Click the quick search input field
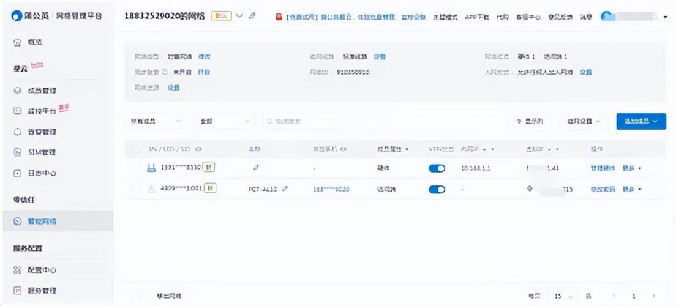This screenshot has width=676, height=306. 325,121
